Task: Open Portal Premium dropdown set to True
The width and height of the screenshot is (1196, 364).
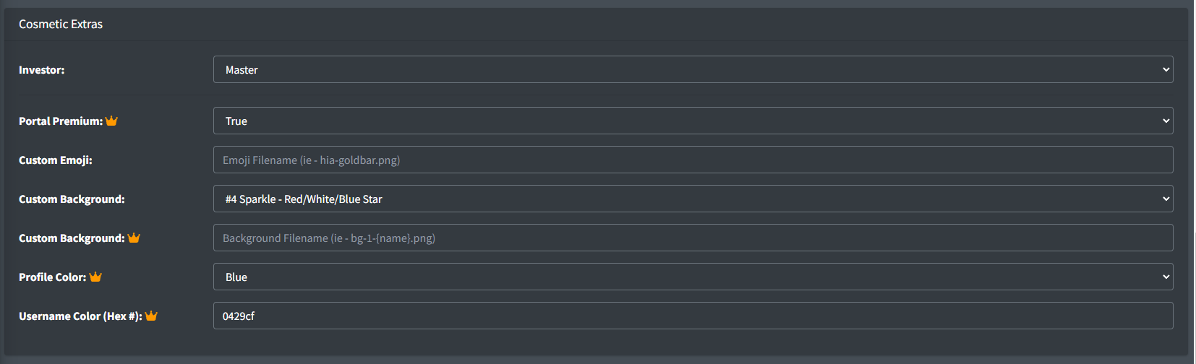Action: [693, 121]
